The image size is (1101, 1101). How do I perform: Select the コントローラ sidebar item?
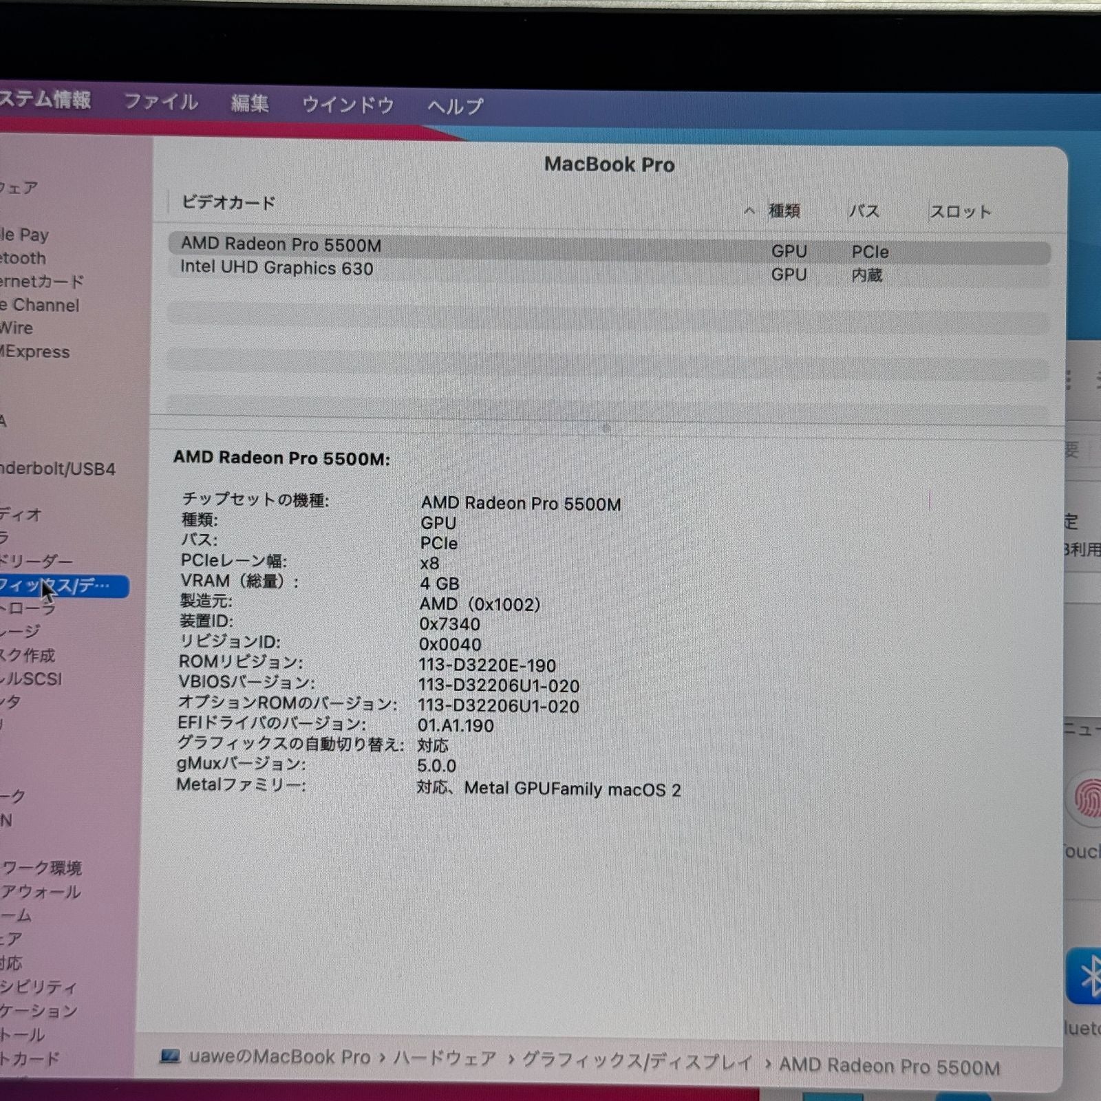28,608
